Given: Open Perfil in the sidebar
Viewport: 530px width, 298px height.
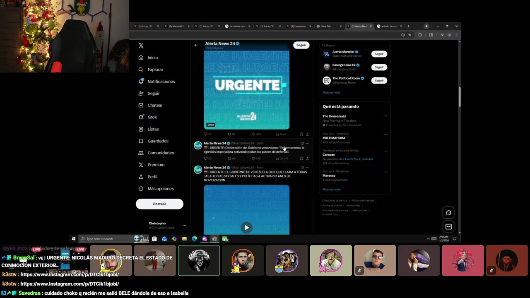Looking at the screenshot, I should coord(148,177).
